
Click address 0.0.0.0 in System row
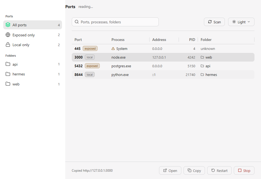(x=157, y=49)
